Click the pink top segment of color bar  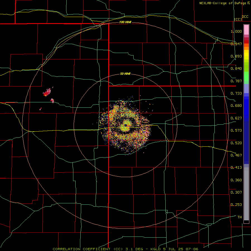246,30
